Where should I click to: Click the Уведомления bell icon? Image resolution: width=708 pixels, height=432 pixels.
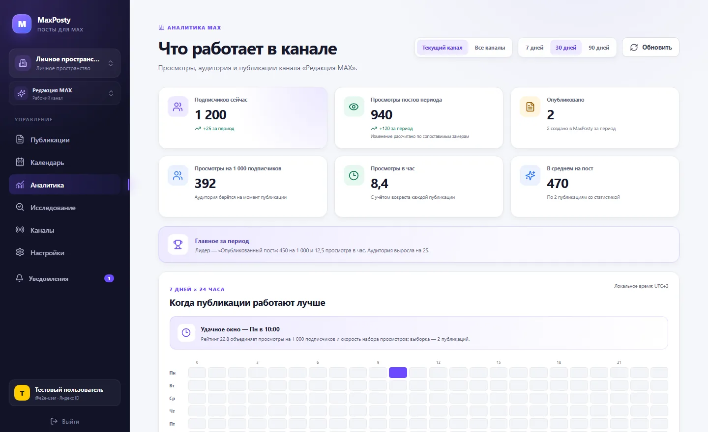pos(19,278)
